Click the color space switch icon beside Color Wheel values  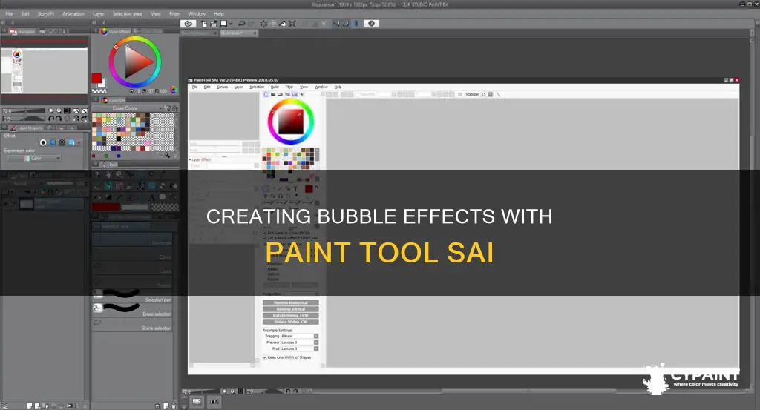173,90
